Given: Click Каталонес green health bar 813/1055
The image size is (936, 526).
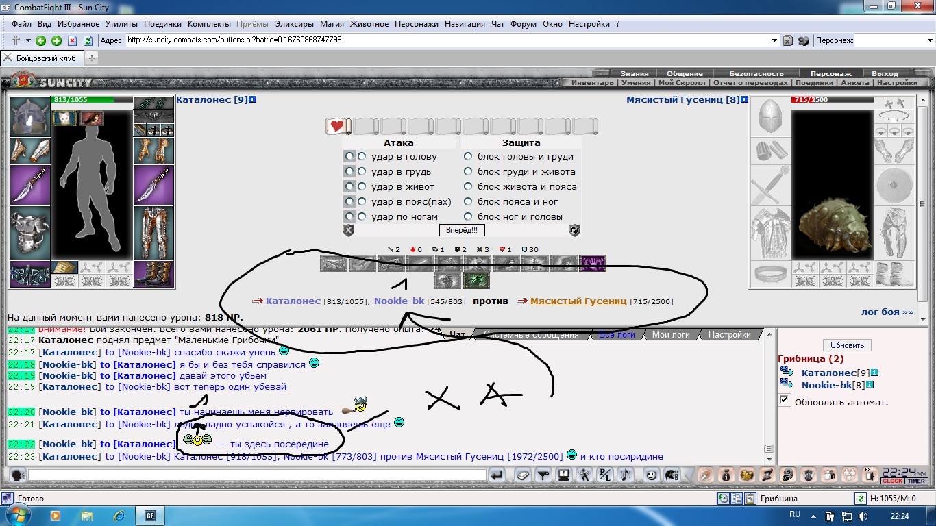Looking at the screenshot, I should (x=92, y=100).
